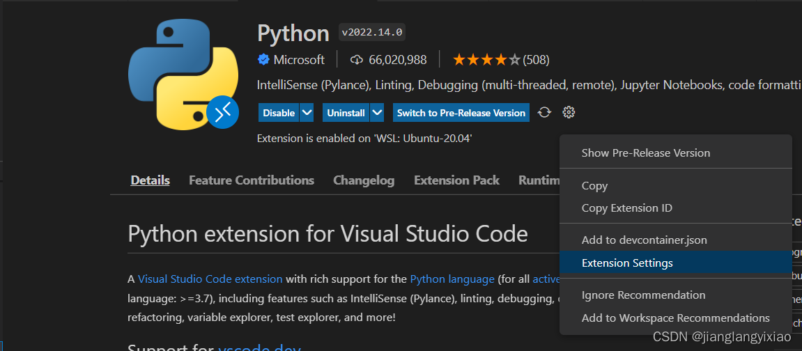Open the Visual Studio Code extension link
This screenshot has width=802, height=351.
tap(210, 279)
